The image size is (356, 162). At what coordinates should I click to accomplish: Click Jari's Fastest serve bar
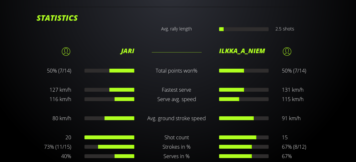(x=109, y=90)
